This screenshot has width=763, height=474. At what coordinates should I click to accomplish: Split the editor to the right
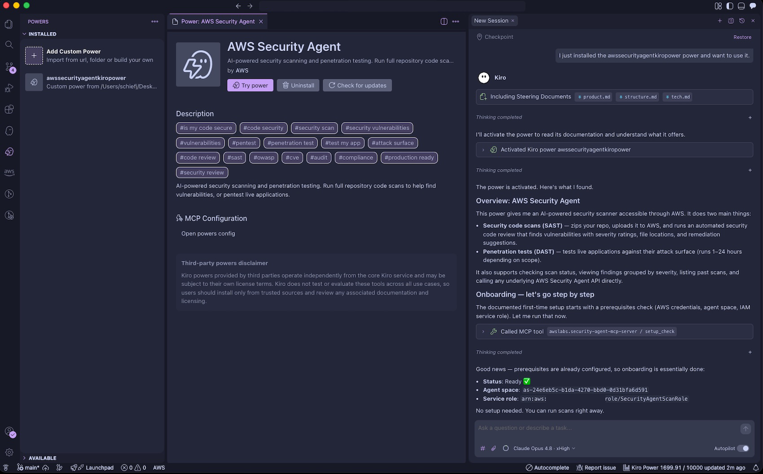444,22
